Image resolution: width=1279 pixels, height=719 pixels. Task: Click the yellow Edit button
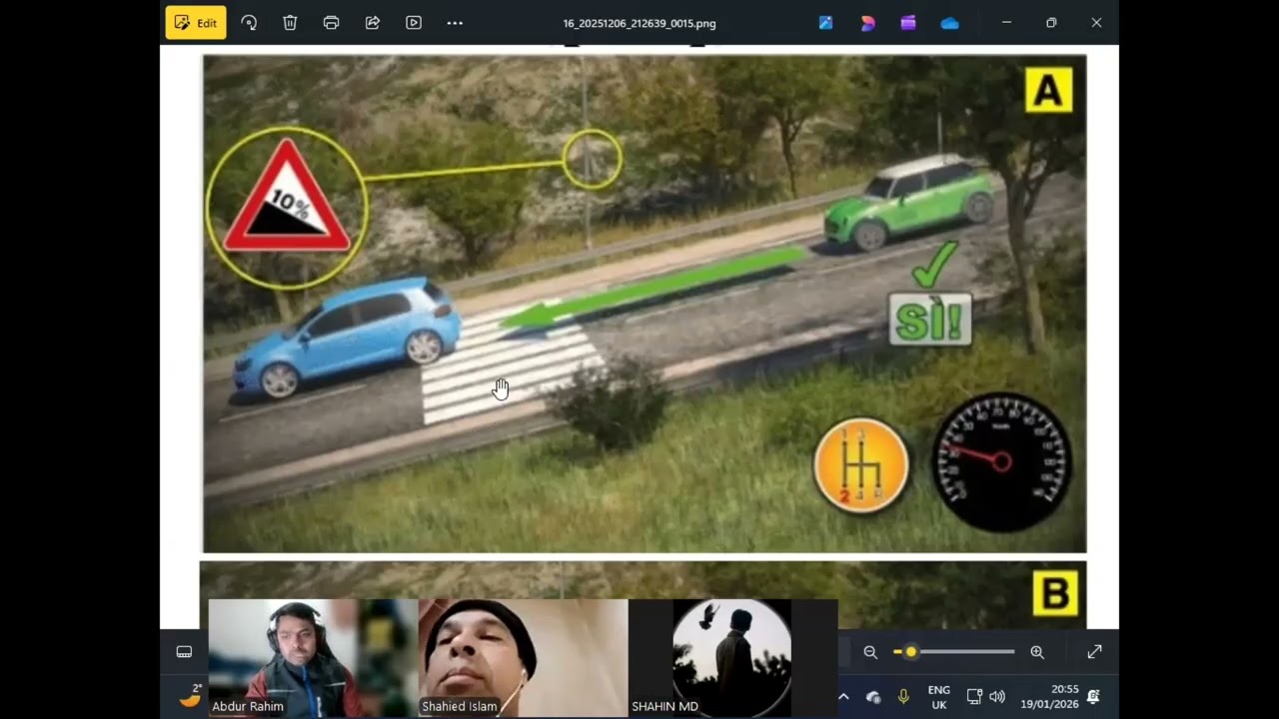click(196, 23)
